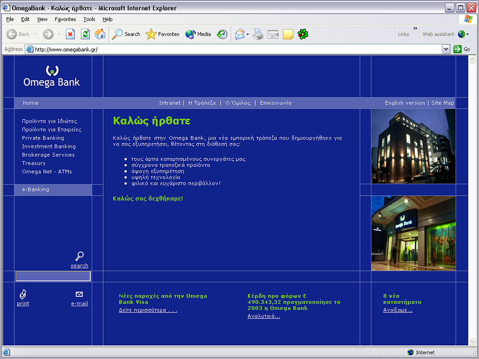Click the Omega Bank logo
This screenshot has height=359, width=479.
[51, 76]
